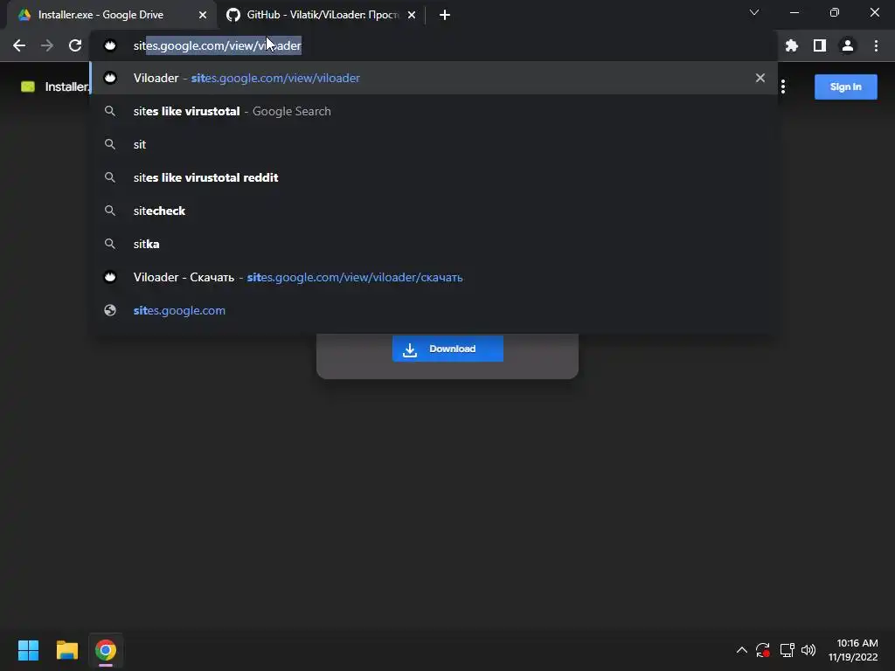
Task: Toggle the side panel icon
Action: click(x=820, y=45)
